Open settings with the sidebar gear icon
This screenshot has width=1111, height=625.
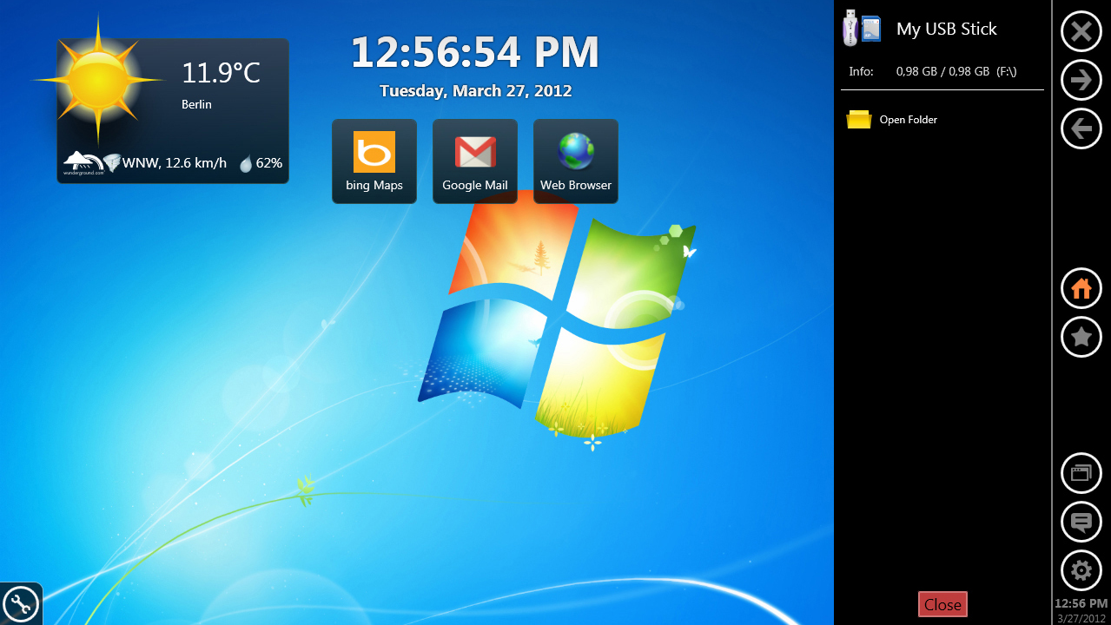point(1081,570)
